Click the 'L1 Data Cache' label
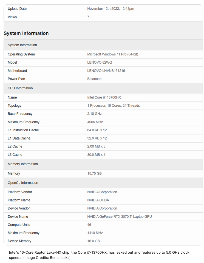 19,138
